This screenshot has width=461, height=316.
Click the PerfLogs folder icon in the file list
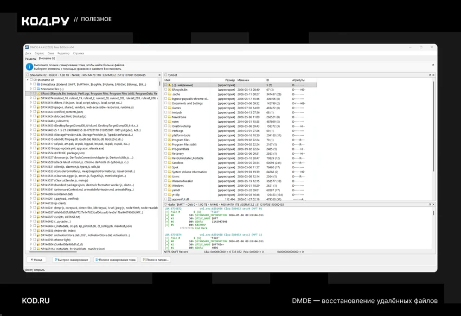[170, 131]
